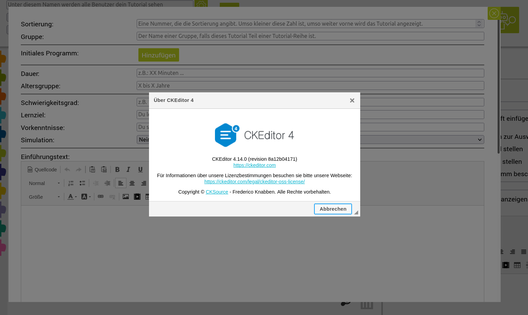Click the Undo arrow in the editor toolbar
Viewport: 528px width, 315px height.
[x=67, y=169]
